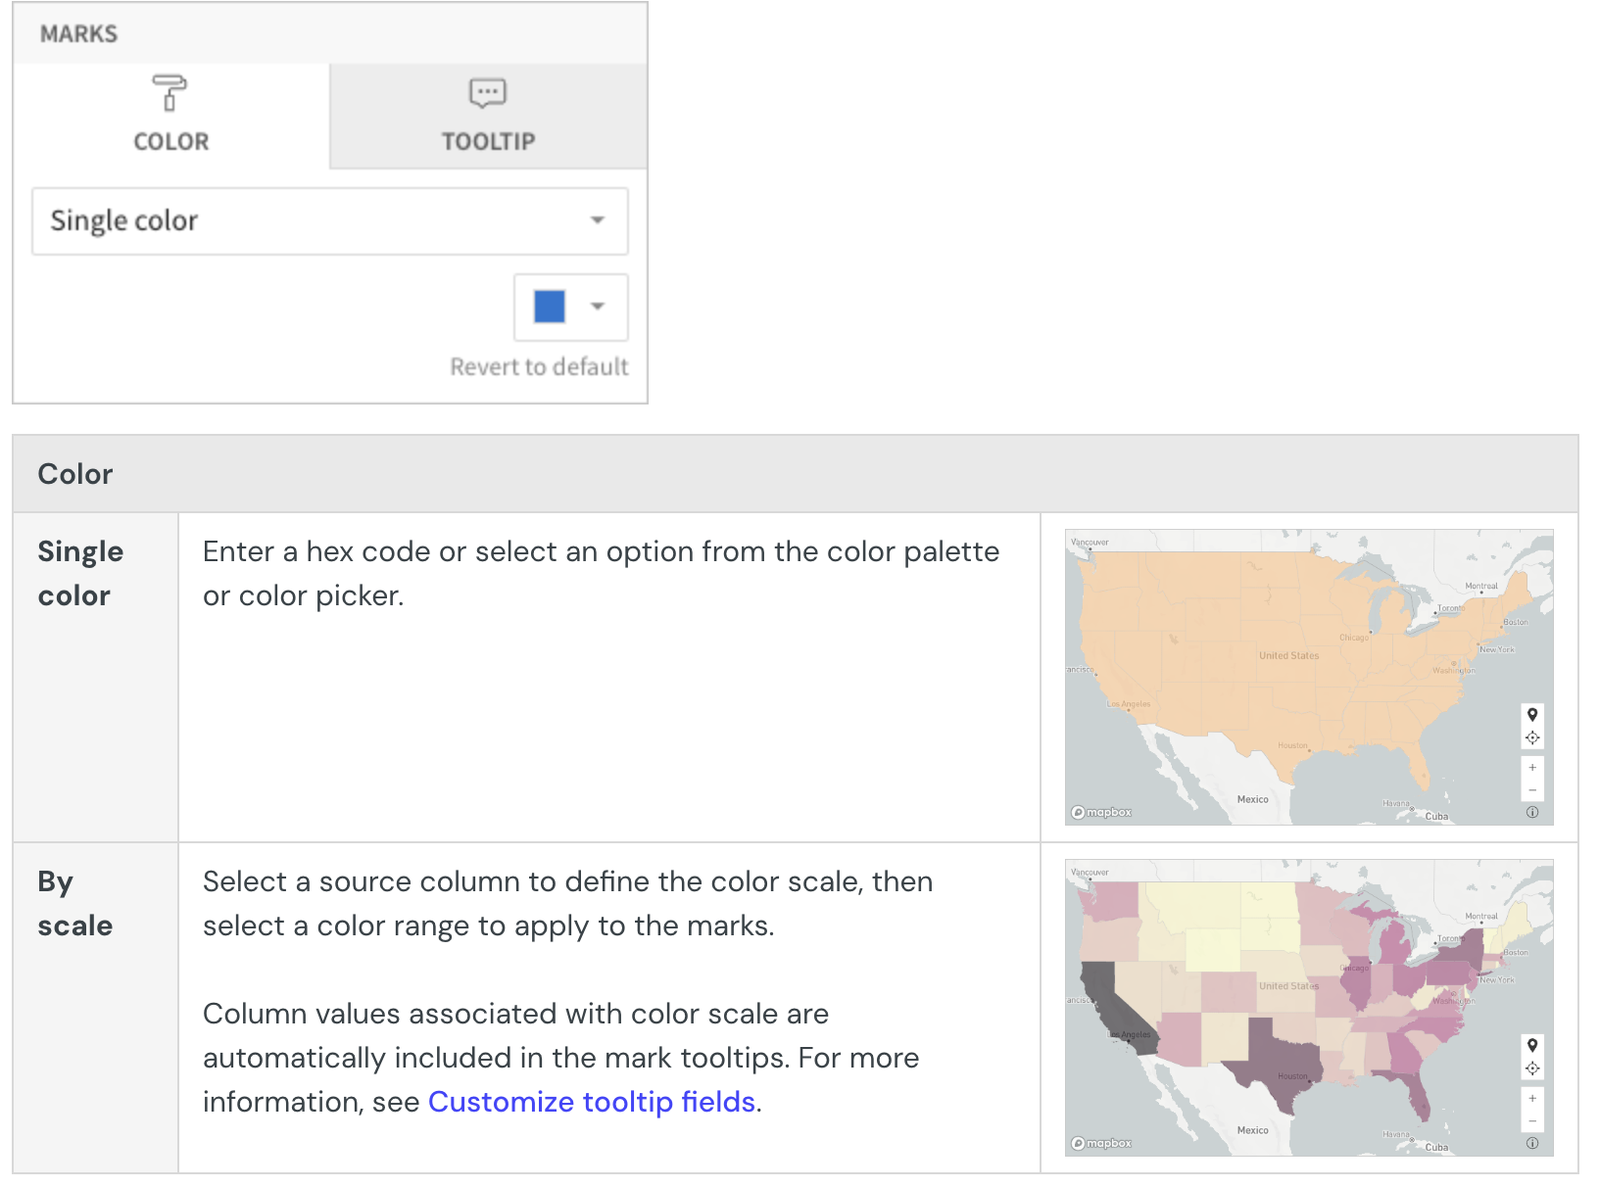This screenshot has height=1187, width=1599.
Task: Zoom in on the single color map
Action: tap(1532, 768)
